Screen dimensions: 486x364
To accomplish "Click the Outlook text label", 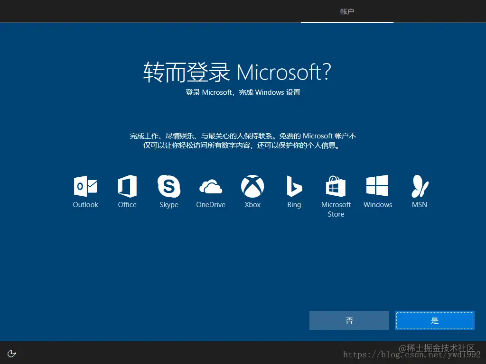I will coord(85,205).
